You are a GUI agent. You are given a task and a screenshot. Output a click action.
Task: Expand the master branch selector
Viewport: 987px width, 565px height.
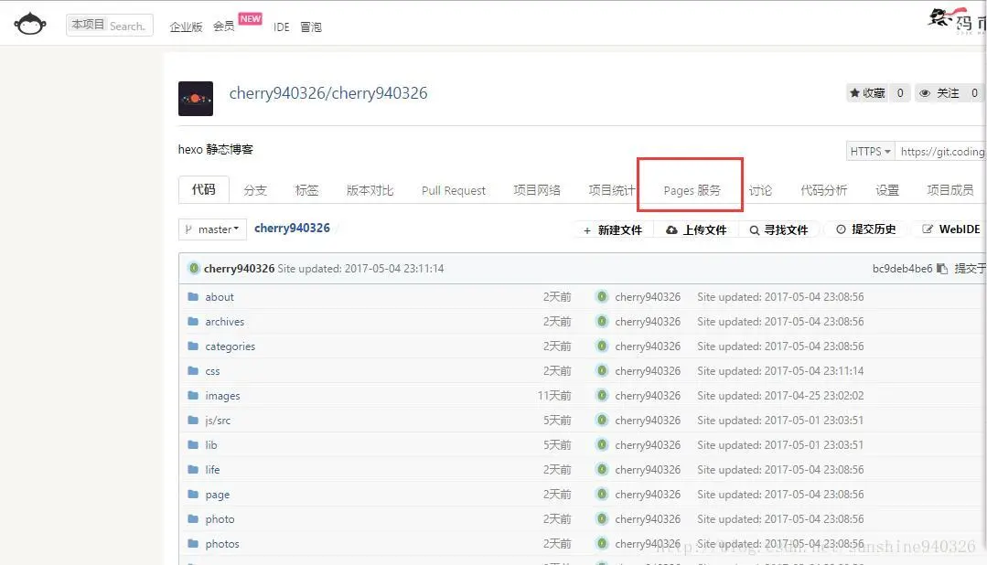(x=212, y=229)
